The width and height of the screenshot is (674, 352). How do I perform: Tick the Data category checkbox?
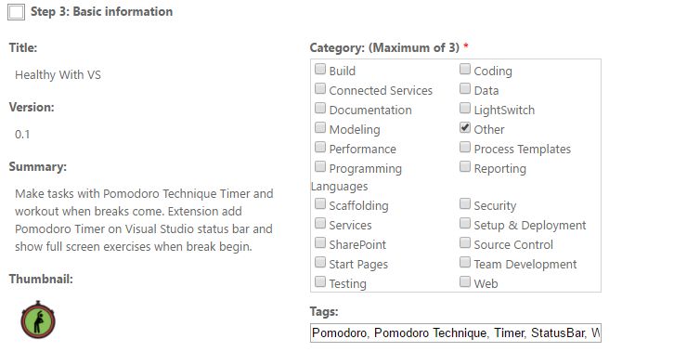[465, 88]
